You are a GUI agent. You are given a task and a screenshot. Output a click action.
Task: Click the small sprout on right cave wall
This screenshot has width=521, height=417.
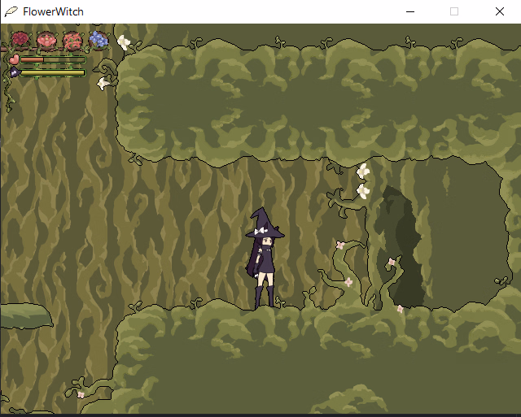501,280
